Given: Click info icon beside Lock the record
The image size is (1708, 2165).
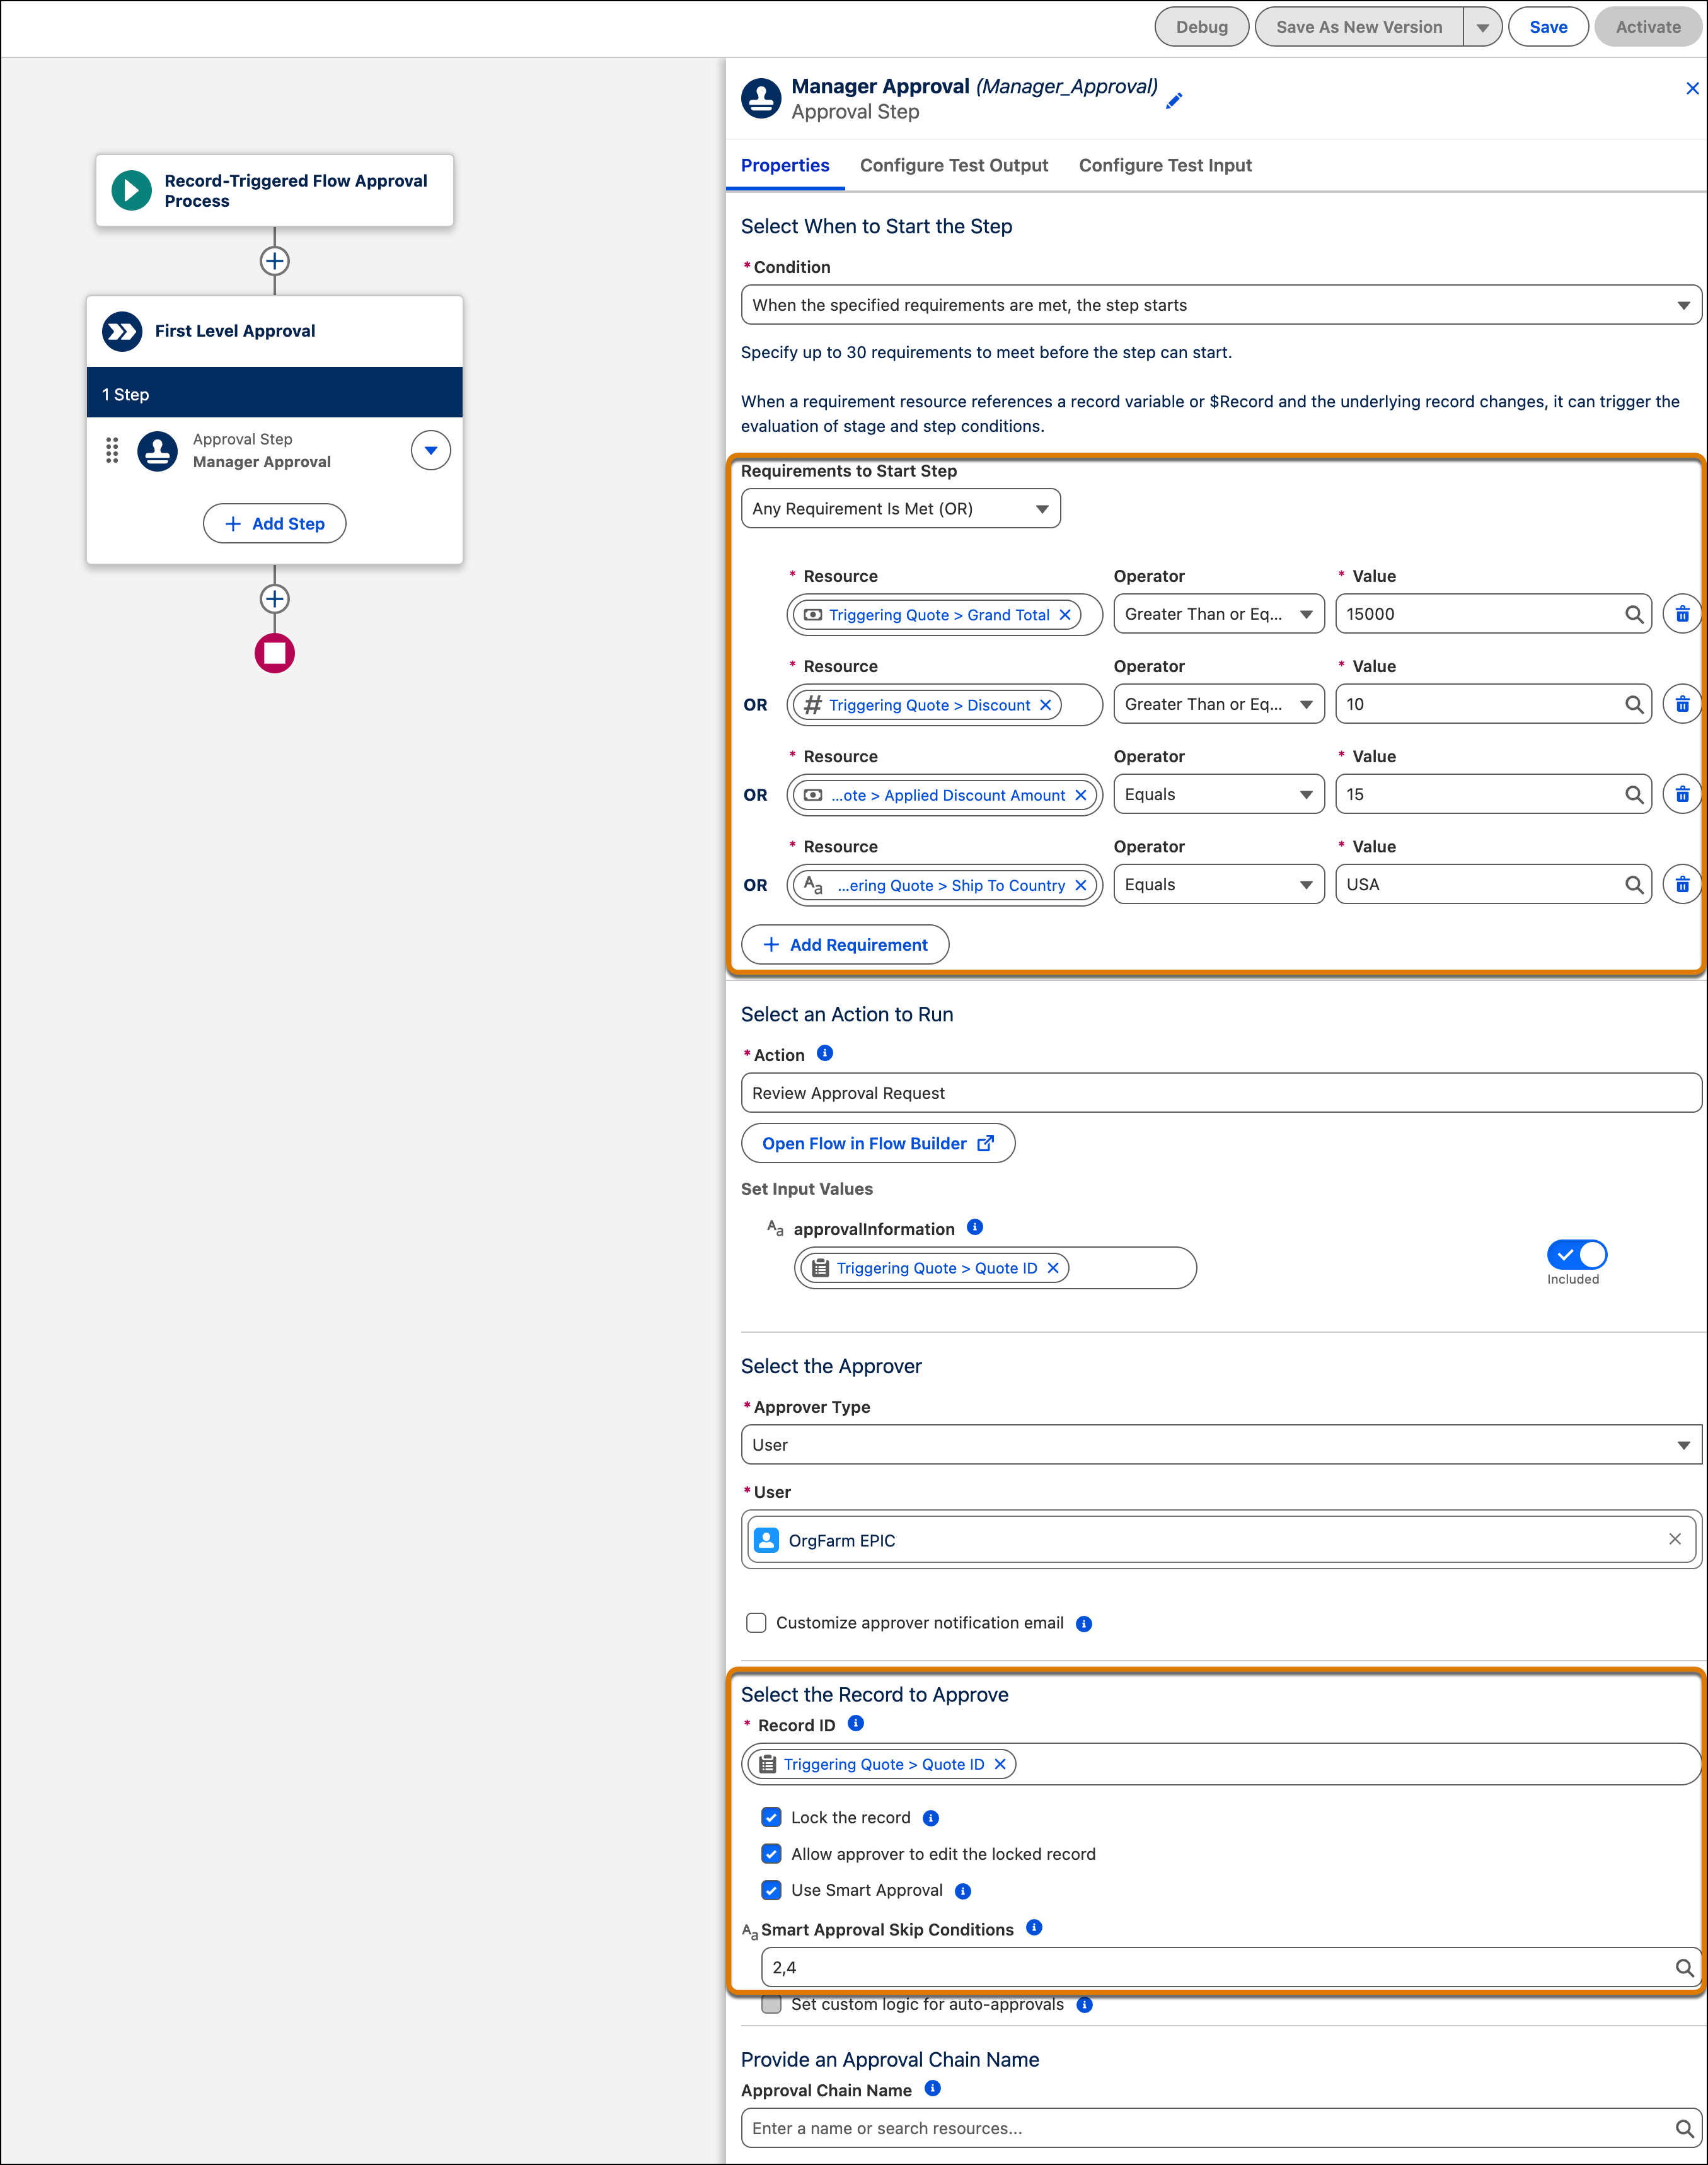Looking at the screenshot, I should click(x=931, y=1818).
